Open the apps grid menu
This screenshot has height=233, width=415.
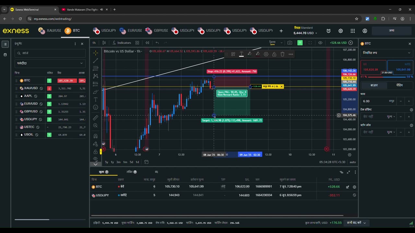tap(353, 31)
